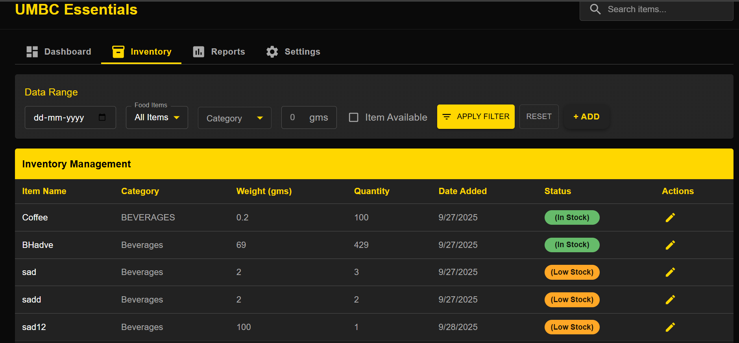Viewport: 739px width, 343px height.
Task: Click the weight 0.2 cell
Action: click(x=242, y=218)
